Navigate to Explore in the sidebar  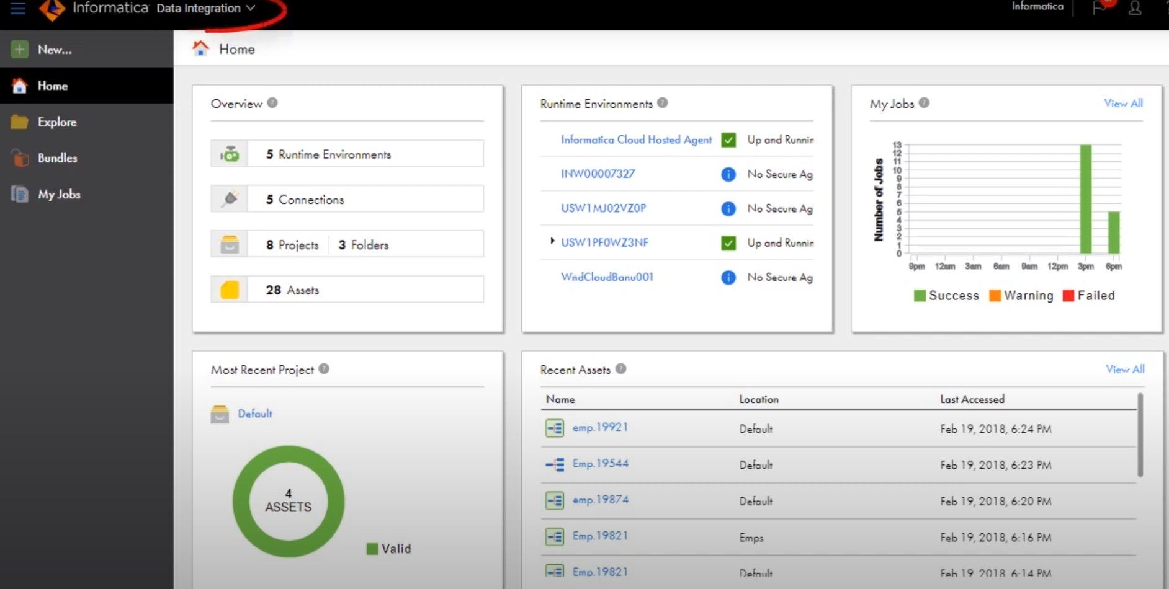point(56,122)
